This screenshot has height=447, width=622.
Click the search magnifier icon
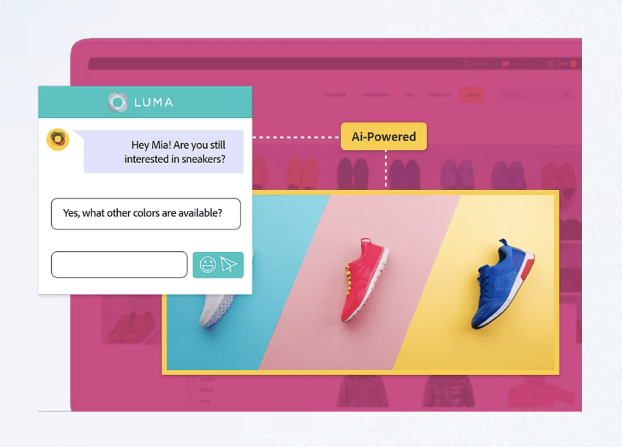point(566,94)
